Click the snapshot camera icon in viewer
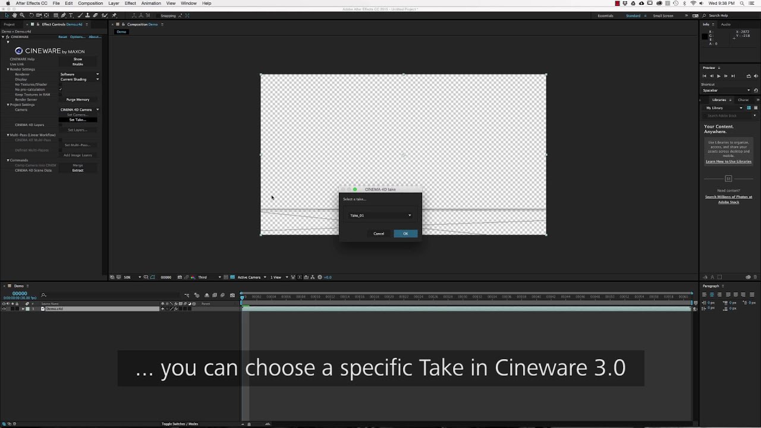This screenshot has height=428, width=761. 180,277
